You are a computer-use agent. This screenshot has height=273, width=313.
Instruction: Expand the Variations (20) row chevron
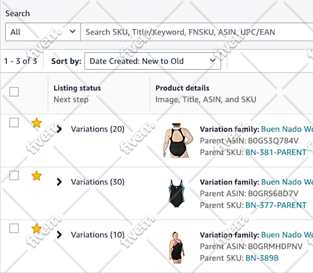tap(59, 129)
